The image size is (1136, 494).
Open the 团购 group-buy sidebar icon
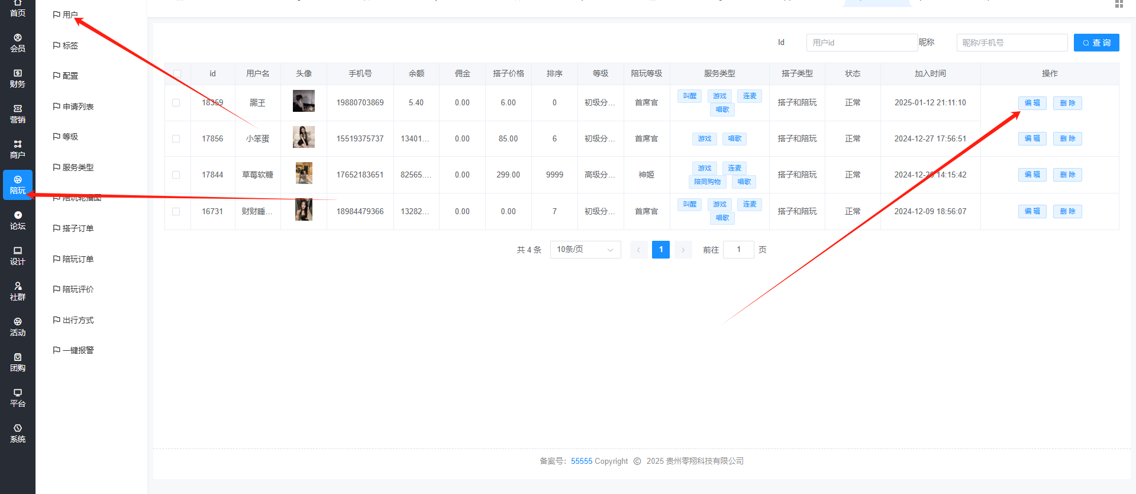click(18, 363)
